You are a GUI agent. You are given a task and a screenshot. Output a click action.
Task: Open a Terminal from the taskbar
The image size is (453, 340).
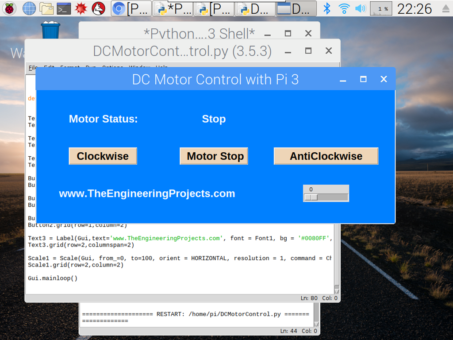tap(64, 8)
